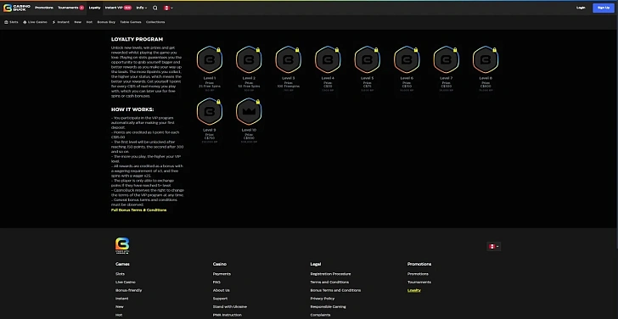This screenshot has width=618, height=319.
Task: Open footer Promotions link
Action: click(x=418, y=274)
